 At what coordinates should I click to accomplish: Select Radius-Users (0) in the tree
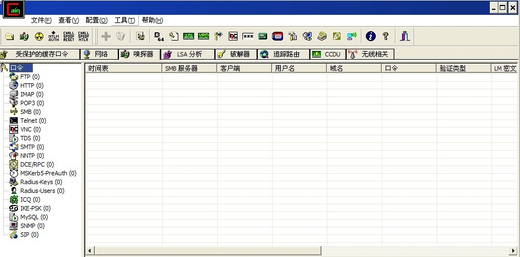42,191
